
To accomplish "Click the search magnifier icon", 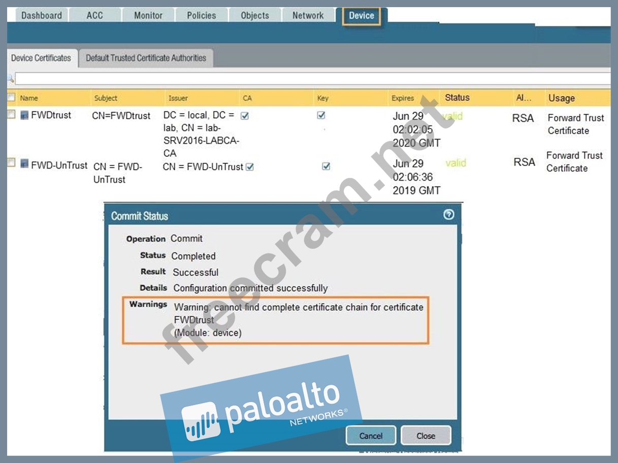I will 10,79.
